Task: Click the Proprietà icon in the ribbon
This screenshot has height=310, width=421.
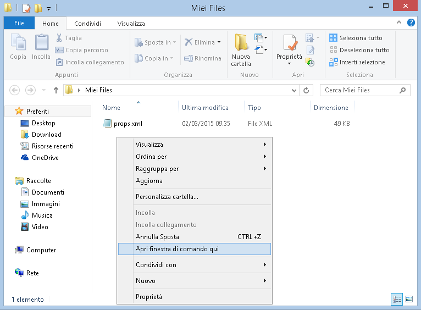Action: click(289, 43)
